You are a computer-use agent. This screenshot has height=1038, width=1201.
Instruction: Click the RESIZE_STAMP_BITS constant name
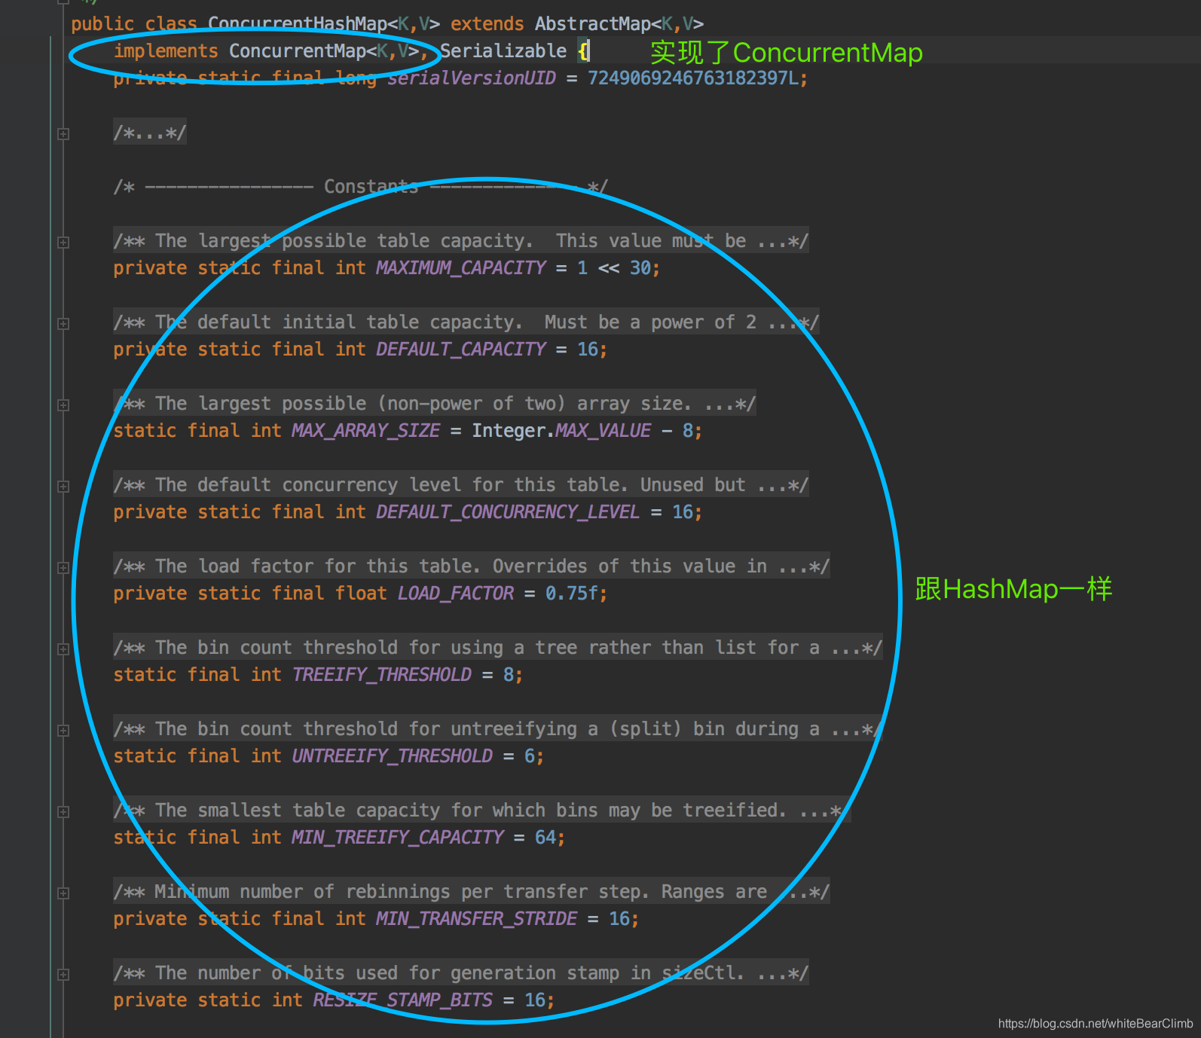coord(403,1000)
